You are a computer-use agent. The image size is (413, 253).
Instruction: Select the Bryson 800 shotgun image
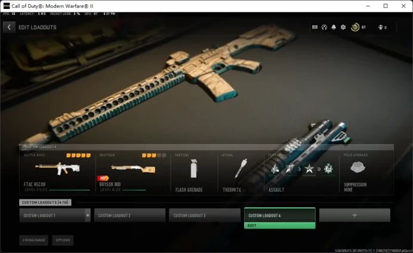click(x=133, y=168)
